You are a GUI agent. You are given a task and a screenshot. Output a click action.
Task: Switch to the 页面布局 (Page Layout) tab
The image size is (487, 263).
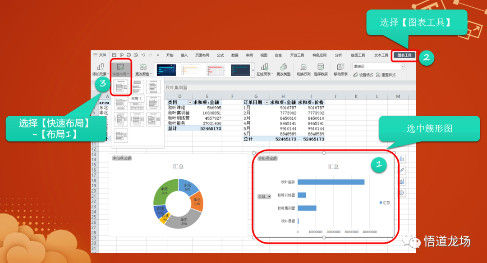point(202,55)
